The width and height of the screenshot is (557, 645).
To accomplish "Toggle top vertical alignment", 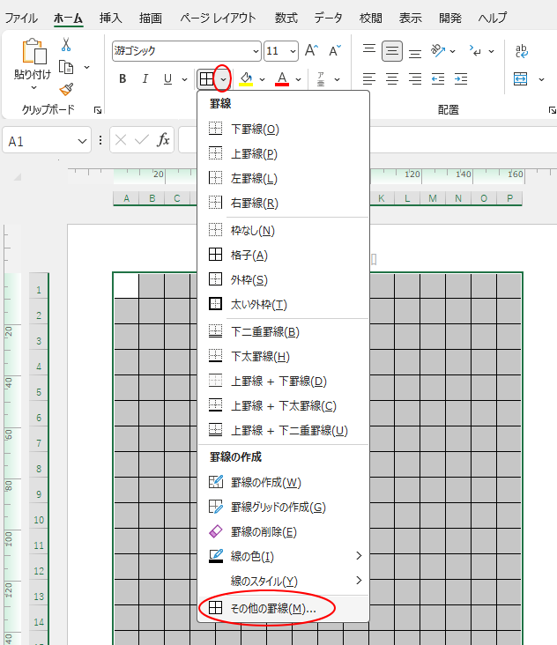I will pos(369,50).
